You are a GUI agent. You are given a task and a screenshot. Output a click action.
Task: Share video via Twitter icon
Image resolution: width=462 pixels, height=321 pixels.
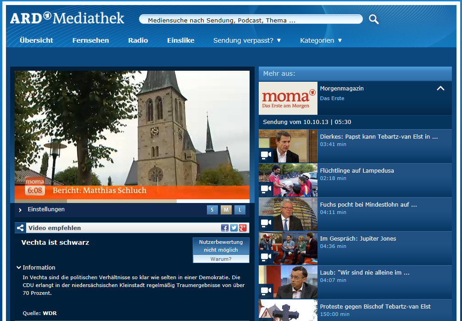click(x=234, y=228)
